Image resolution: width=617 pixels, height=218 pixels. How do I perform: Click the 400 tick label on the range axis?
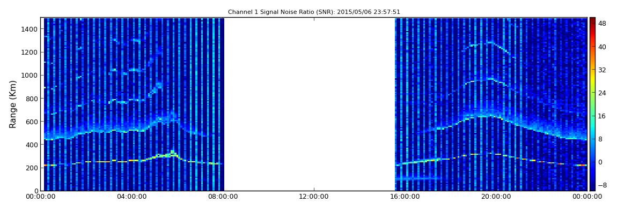(x=32, y=145)
